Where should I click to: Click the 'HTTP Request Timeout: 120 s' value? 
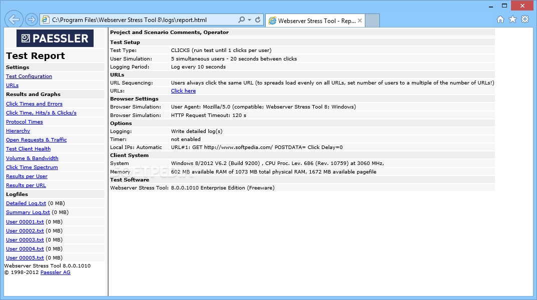(209, 115)
